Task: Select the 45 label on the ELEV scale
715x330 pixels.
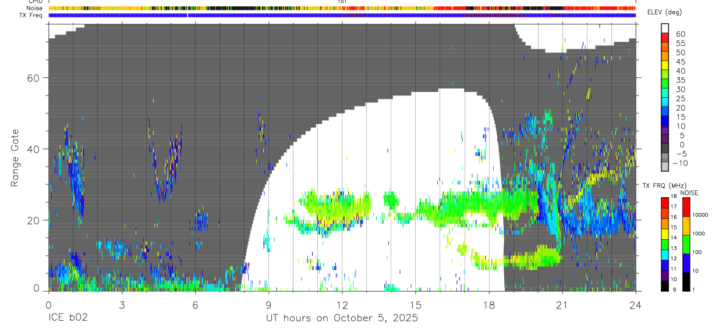Action: coord(680,62)
